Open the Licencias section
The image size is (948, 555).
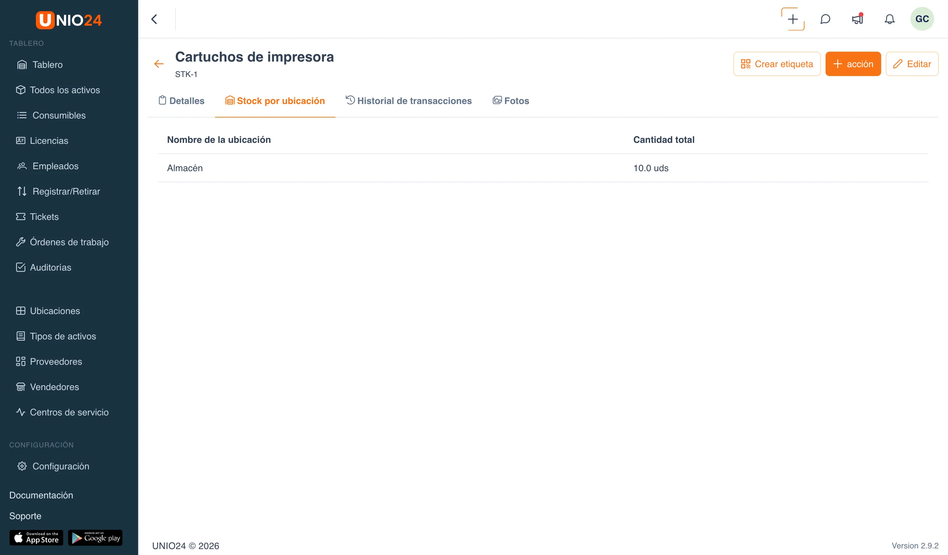coord(49,141)
